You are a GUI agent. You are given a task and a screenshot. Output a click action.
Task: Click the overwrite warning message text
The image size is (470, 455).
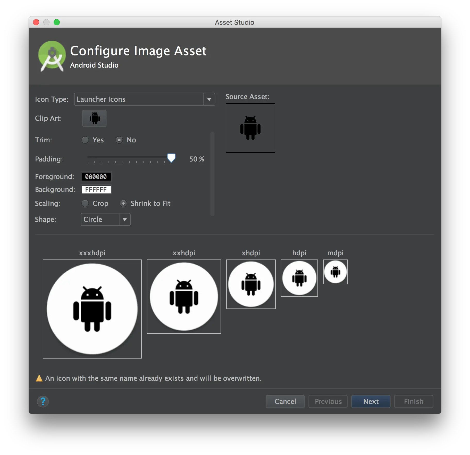tap(154, 378)
